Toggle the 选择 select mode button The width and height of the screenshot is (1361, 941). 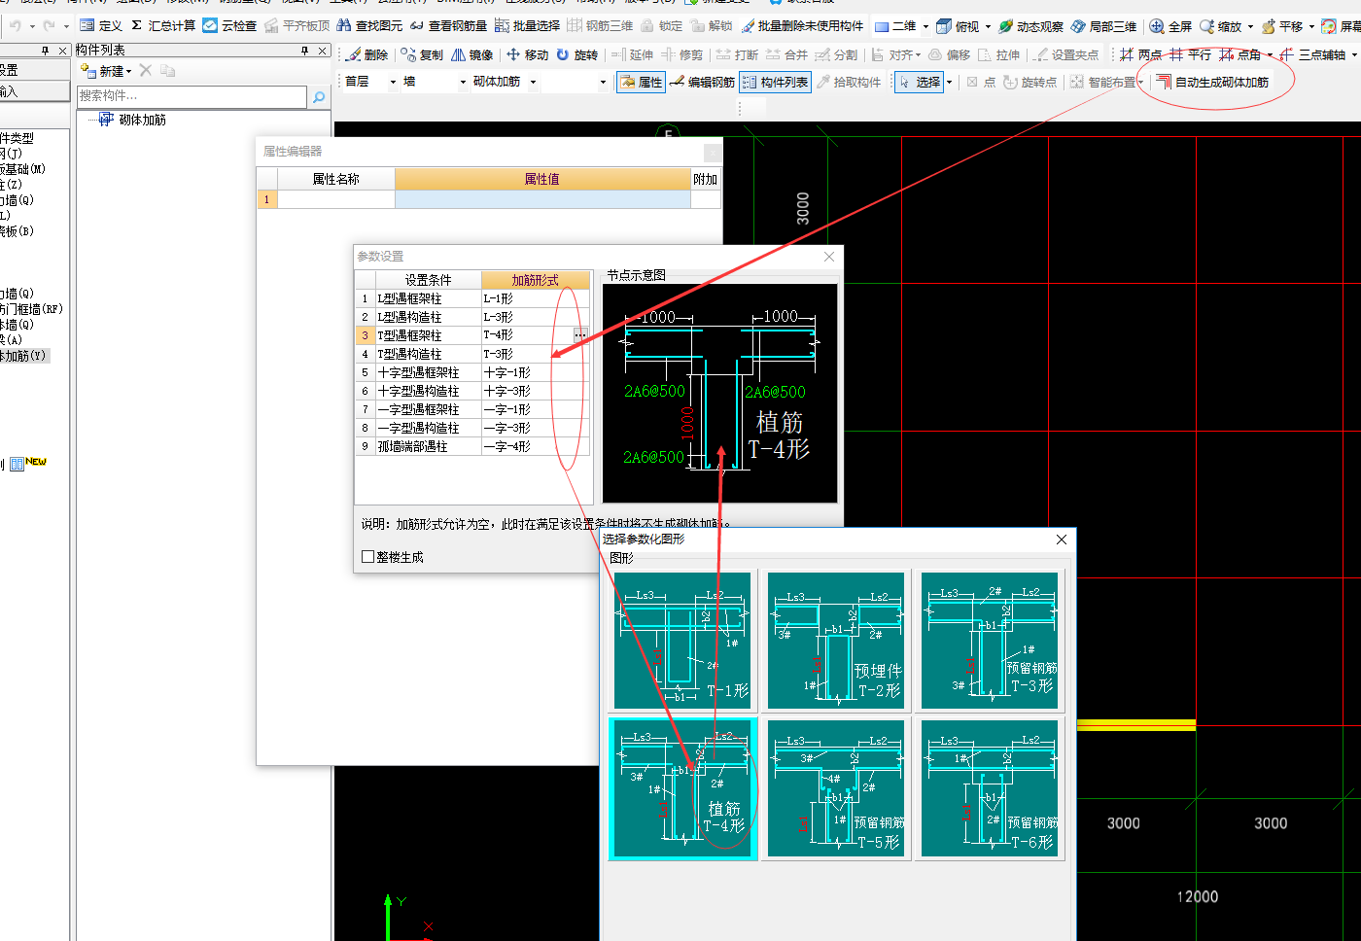919,82
